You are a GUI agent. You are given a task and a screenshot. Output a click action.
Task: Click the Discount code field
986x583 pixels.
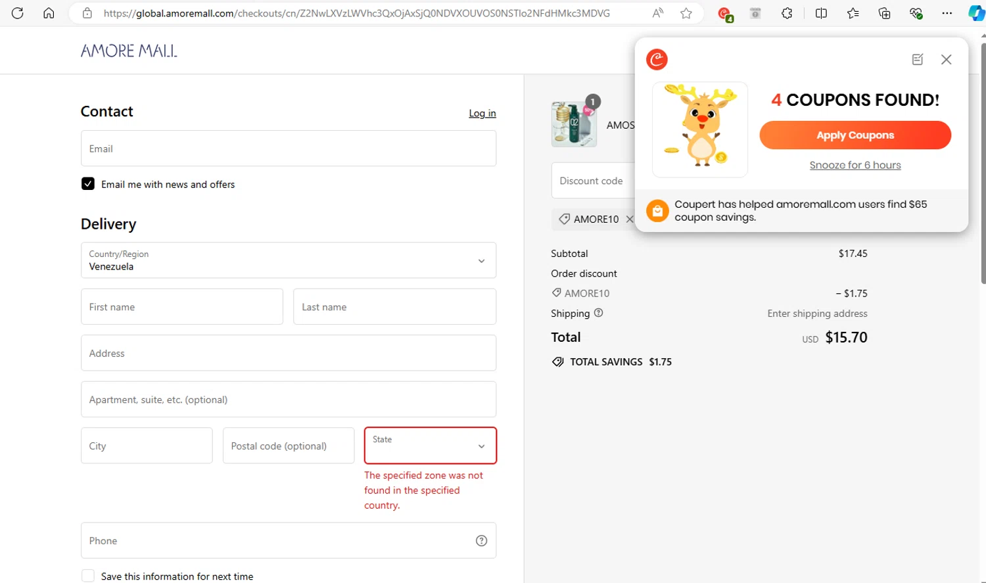592,181
